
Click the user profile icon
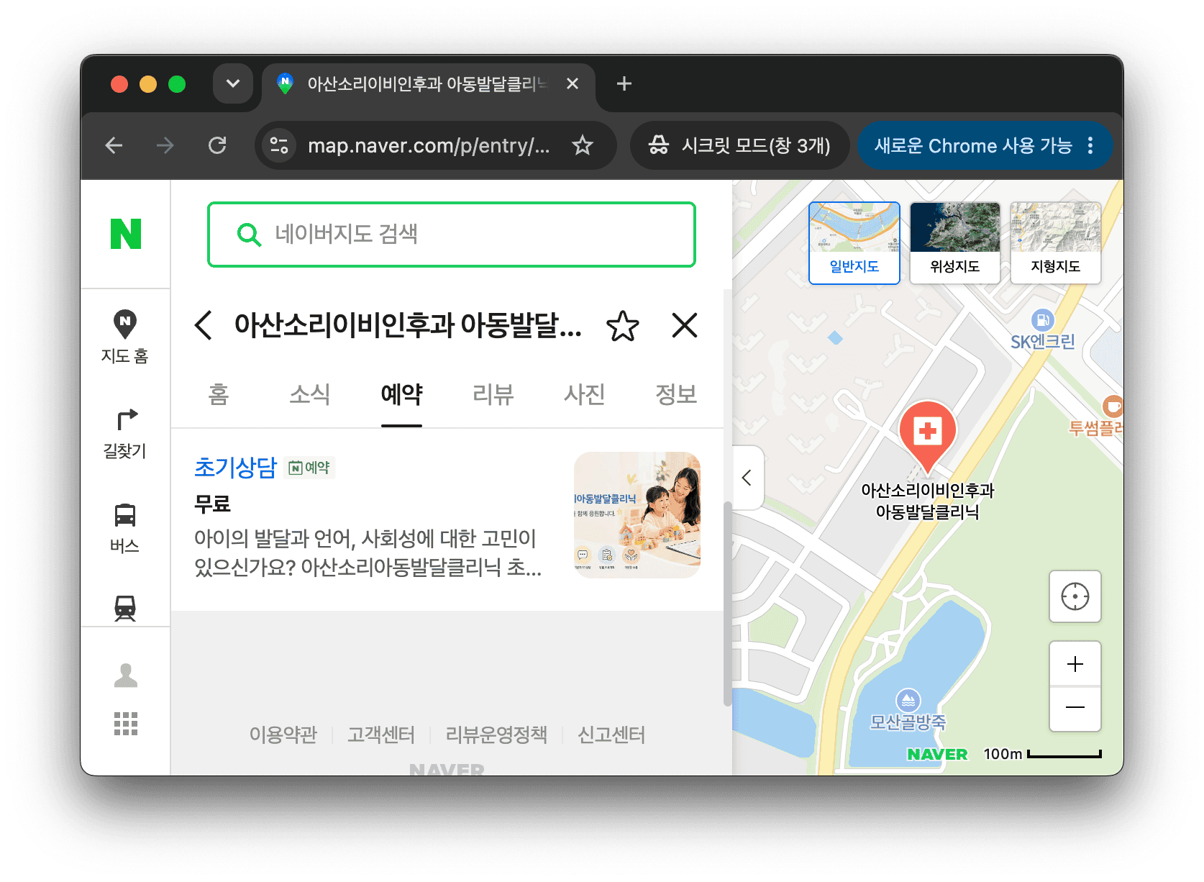coord(126,676)
